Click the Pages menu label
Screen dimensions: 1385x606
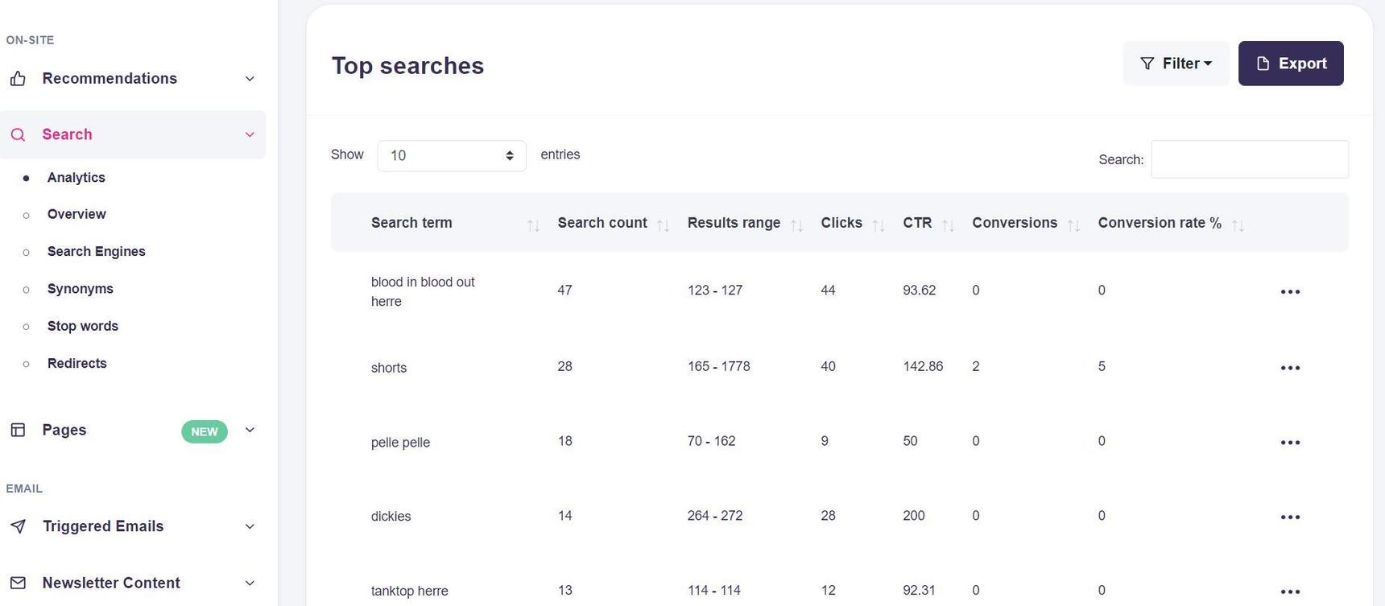pos(64,431)
